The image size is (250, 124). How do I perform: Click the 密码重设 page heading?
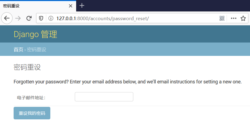[27, 67]
